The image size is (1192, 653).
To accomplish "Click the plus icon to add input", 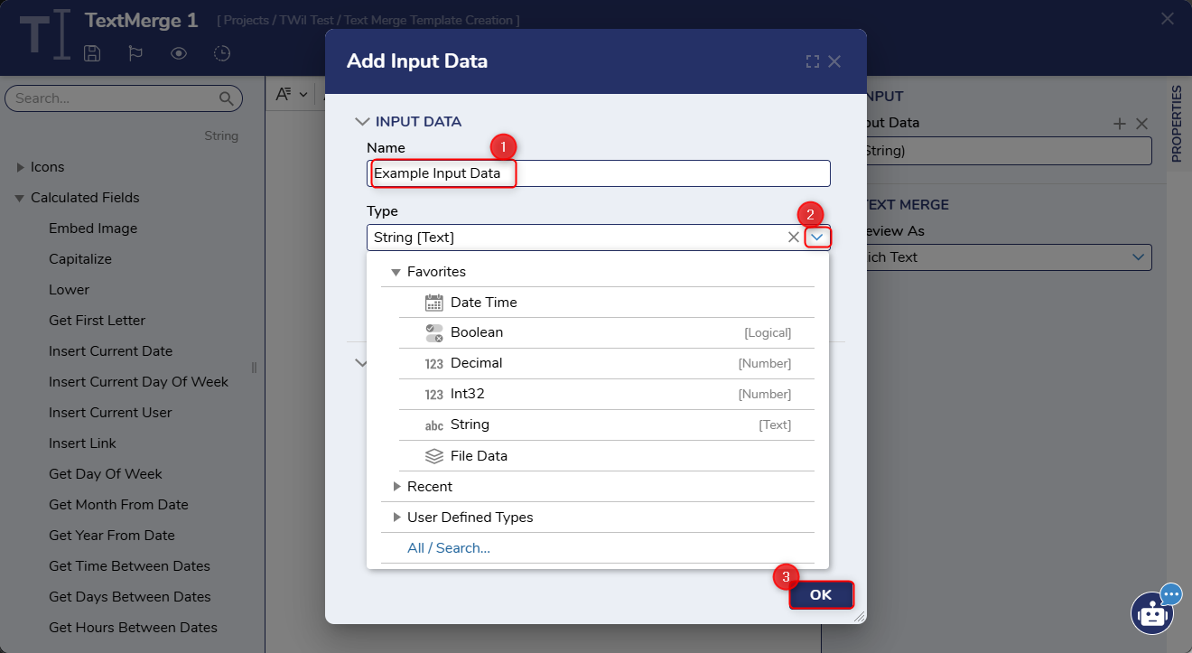I will [1120, 124].
